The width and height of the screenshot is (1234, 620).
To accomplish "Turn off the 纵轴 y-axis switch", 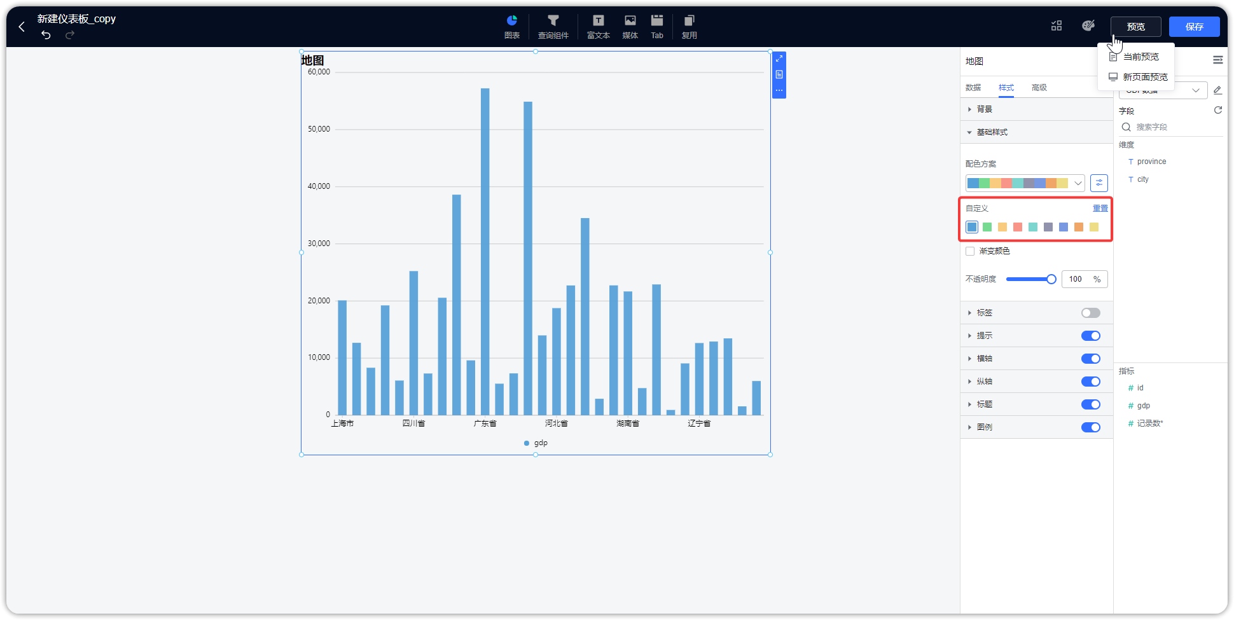I will click(1091, 382).
